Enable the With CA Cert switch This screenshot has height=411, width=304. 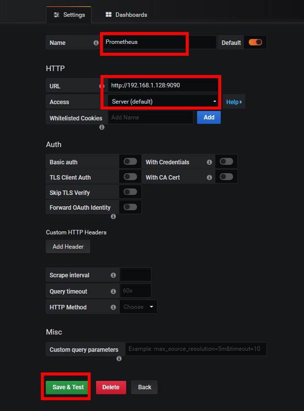point(227,177)
